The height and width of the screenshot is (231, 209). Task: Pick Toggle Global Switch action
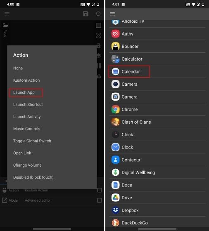tap(32, 141)
